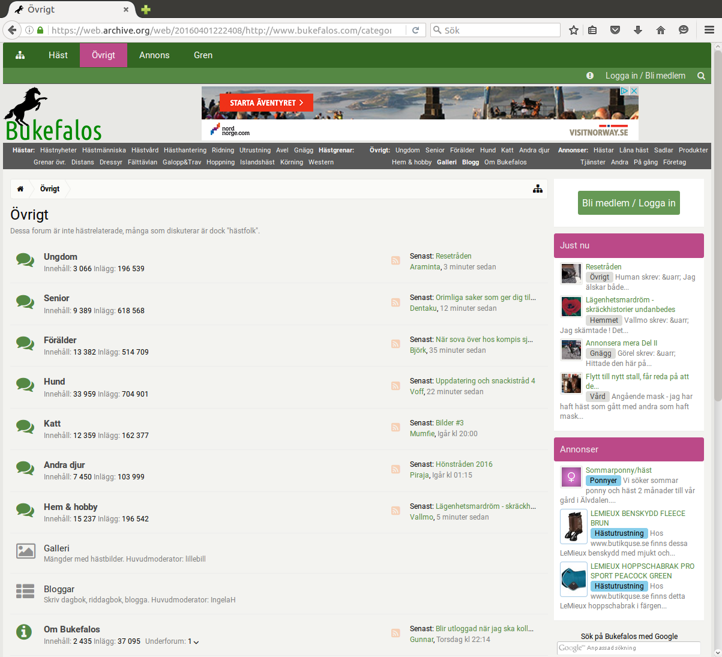
Task: Select the Gren tab in top navigation
Action: [x=203, y=55]
